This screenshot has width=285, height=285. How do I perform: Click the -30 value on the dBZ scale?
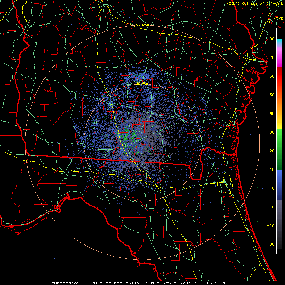pos(271,244)
